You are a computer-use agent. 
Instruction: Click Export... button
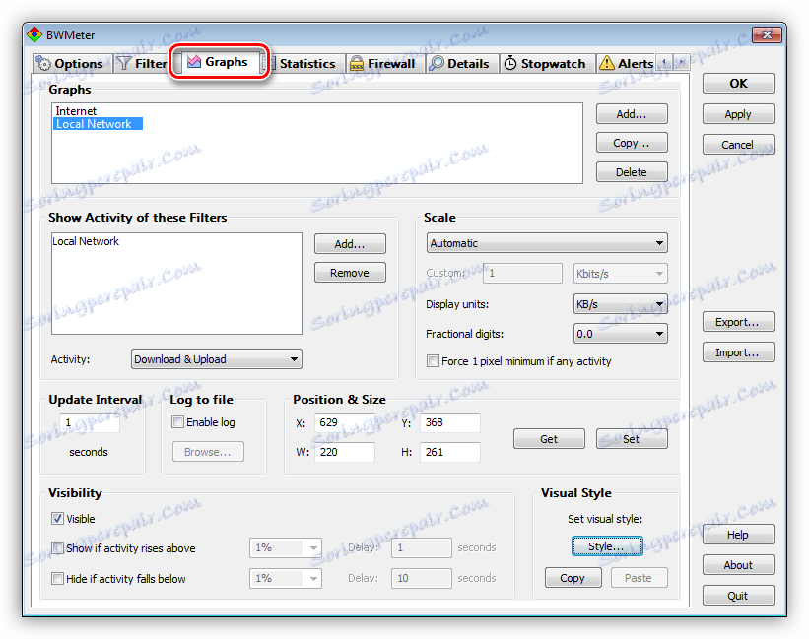pos(738,322)
